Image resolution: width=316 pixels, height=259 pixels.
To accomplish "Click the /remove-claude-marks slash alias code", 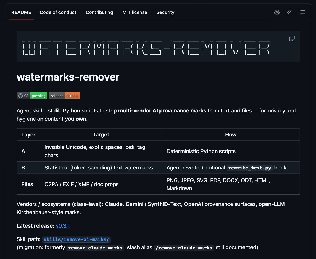I will tap(184, 248).
